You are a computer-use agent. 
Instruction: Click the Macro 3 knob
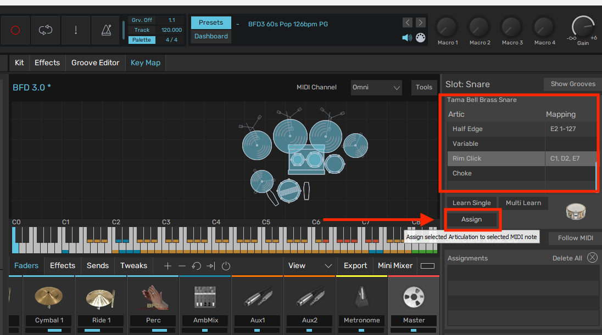512,27
